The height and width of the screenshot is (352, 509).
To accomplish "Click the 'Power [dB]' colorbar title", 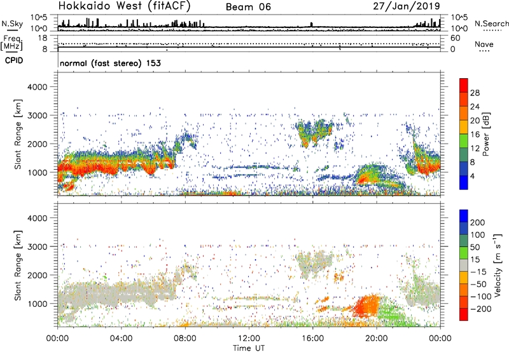I will (x=485, y=134).
